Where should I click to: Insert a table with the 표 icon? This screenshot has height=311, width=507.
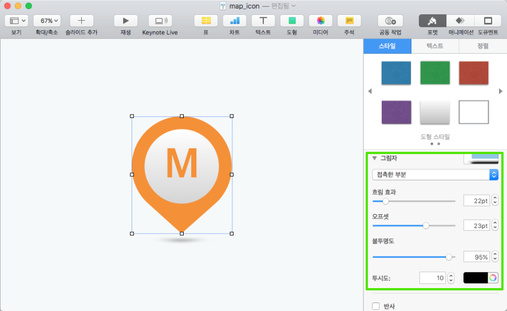pyautogui.click(x=206, y=21)
